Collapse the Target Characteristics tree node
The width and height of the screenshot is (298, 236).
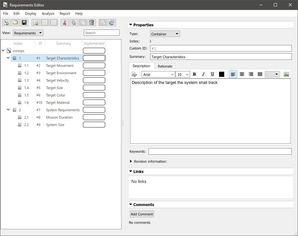pos(8,58)
